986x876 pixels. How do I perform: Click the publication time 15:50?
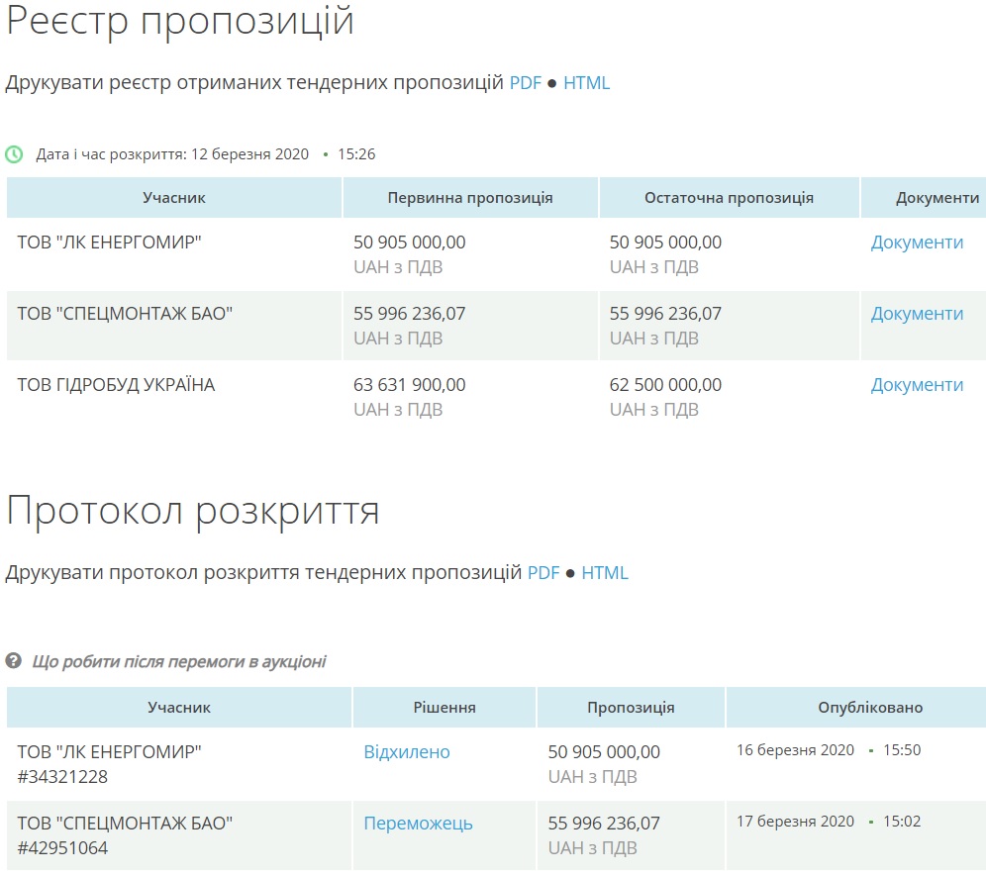click(902, 750)
